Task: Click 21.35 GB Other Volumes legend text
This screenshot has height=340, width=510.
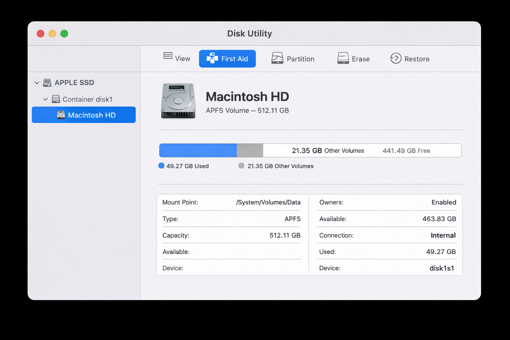Action: pyautogui.click(x=281, y=166)
